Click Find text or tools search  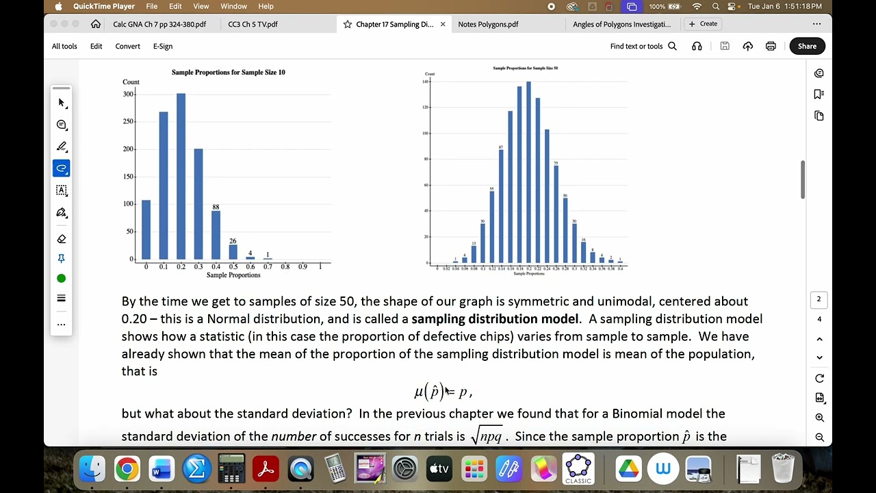click(643, 46)
